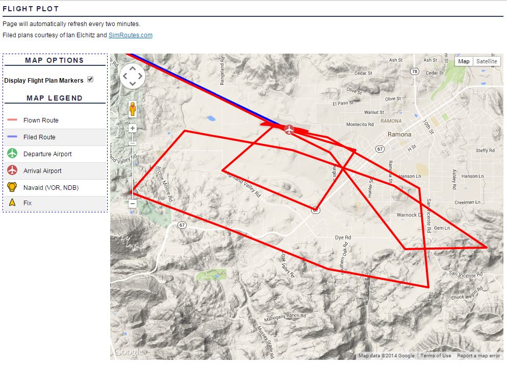Zoom out using the bottom minus button

coord(133,203)
